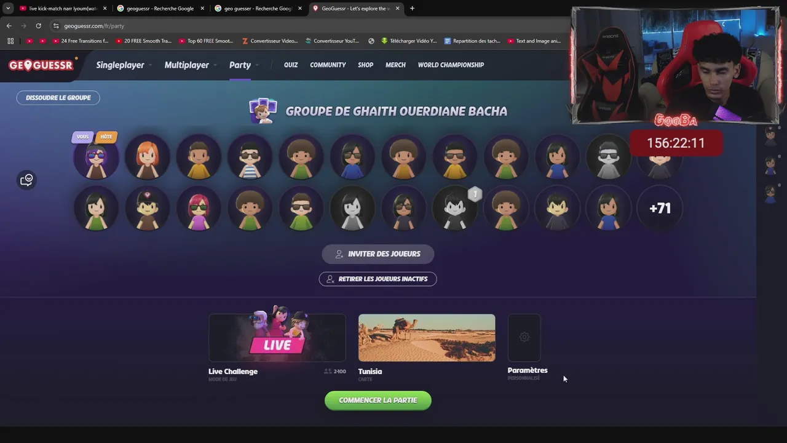Open WORLD CHAMPIONSHIP page

pyautogui.click(x=451, y=65)
